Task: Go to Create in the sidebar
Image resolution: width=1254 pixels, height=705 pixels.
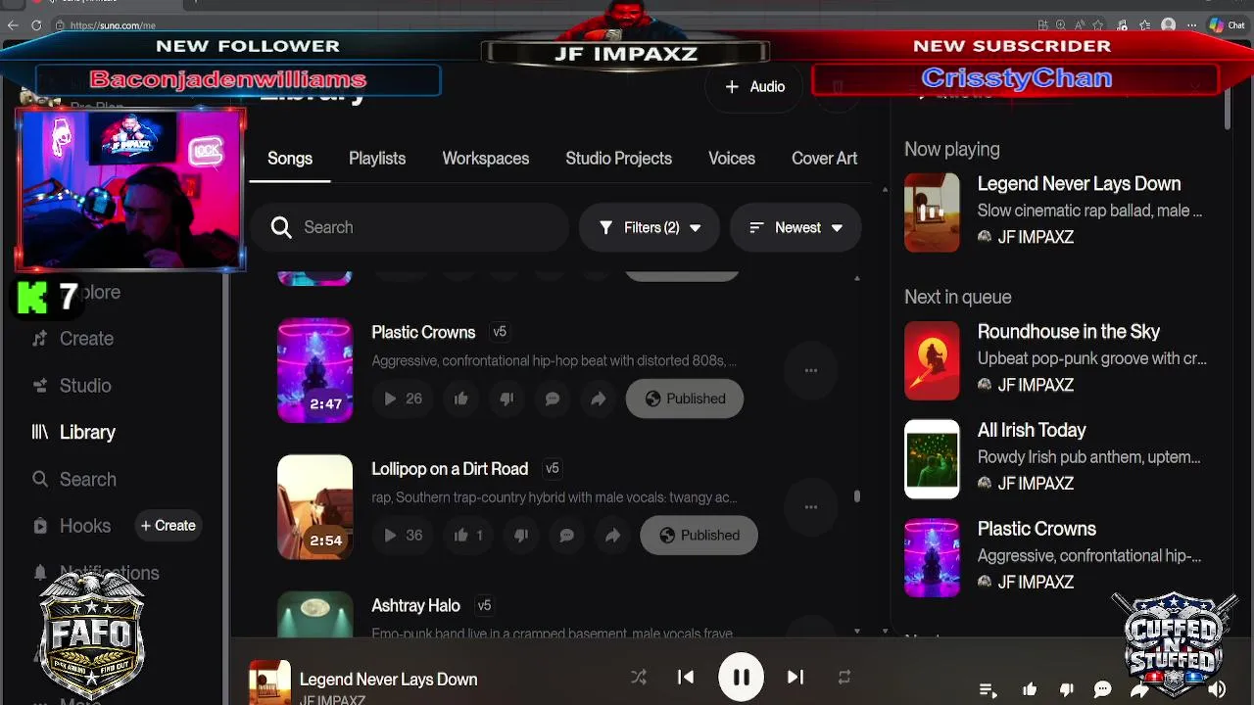Action: pyautogui.click(x=73, y=339)
